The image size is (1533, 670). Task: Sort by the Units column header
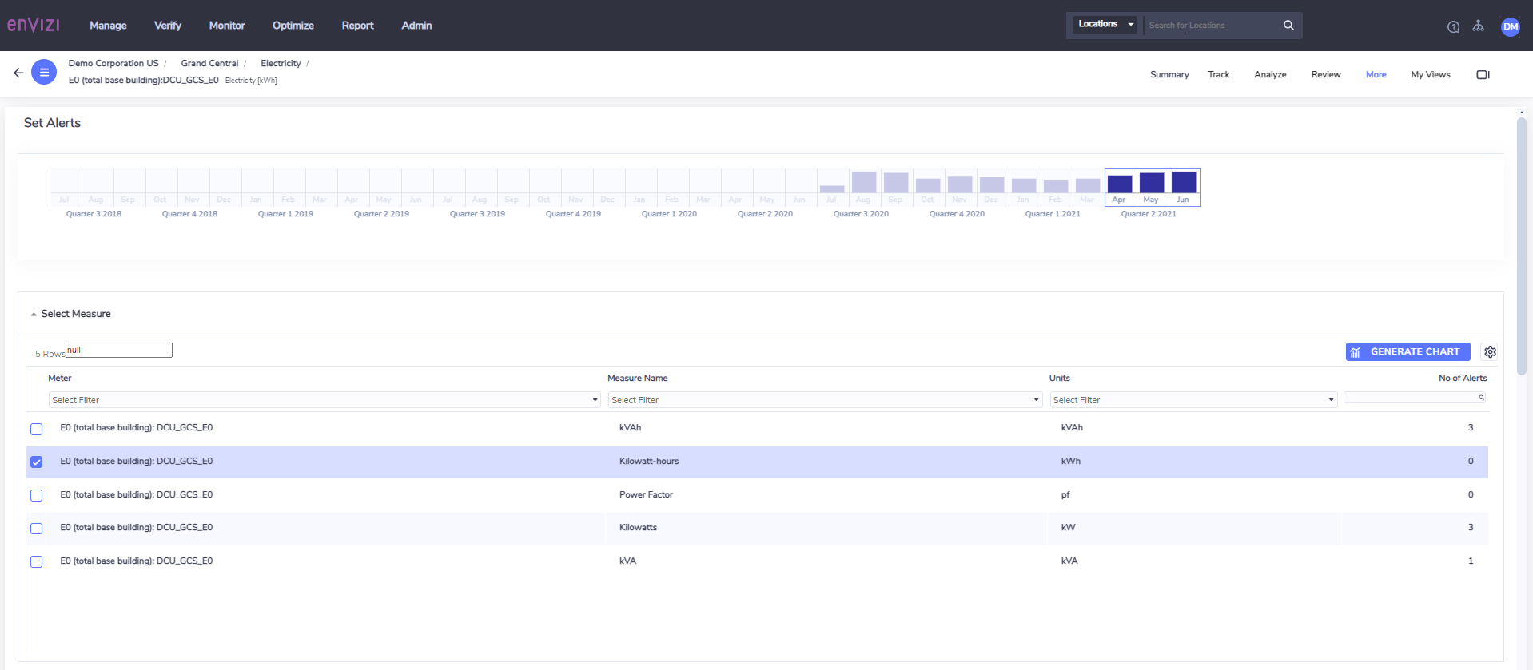(x=1059, y=378)
